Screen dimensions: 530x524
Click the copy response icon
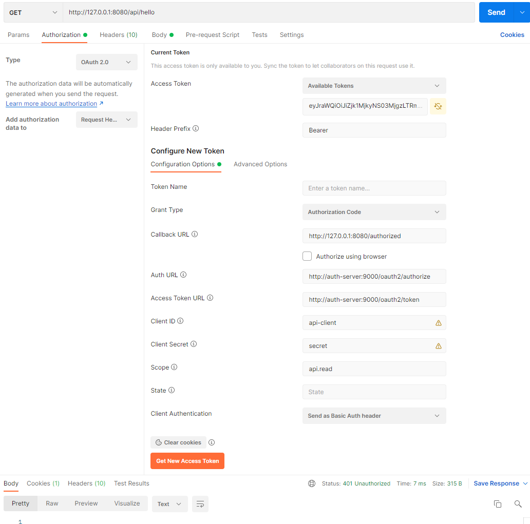tap(498, 504)
